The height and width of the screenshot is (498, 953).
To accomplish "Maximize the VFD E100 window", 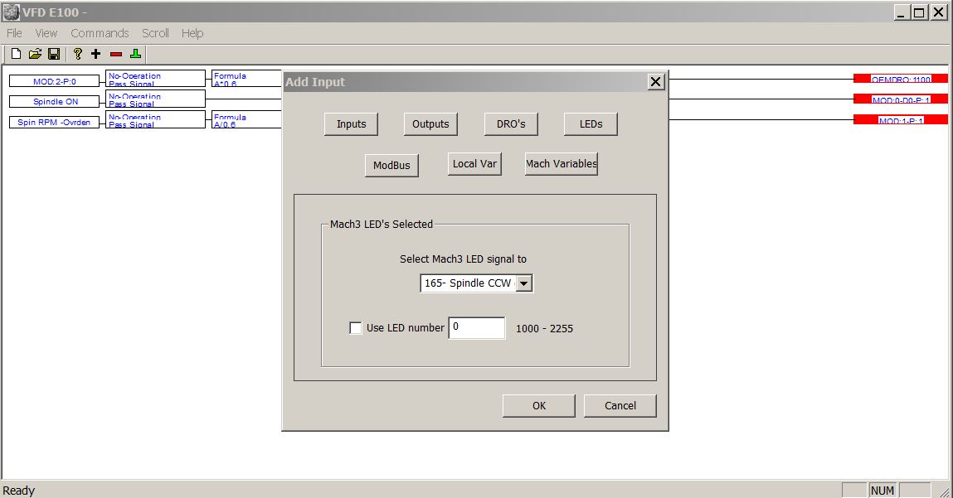I will [x=920, y=12].
